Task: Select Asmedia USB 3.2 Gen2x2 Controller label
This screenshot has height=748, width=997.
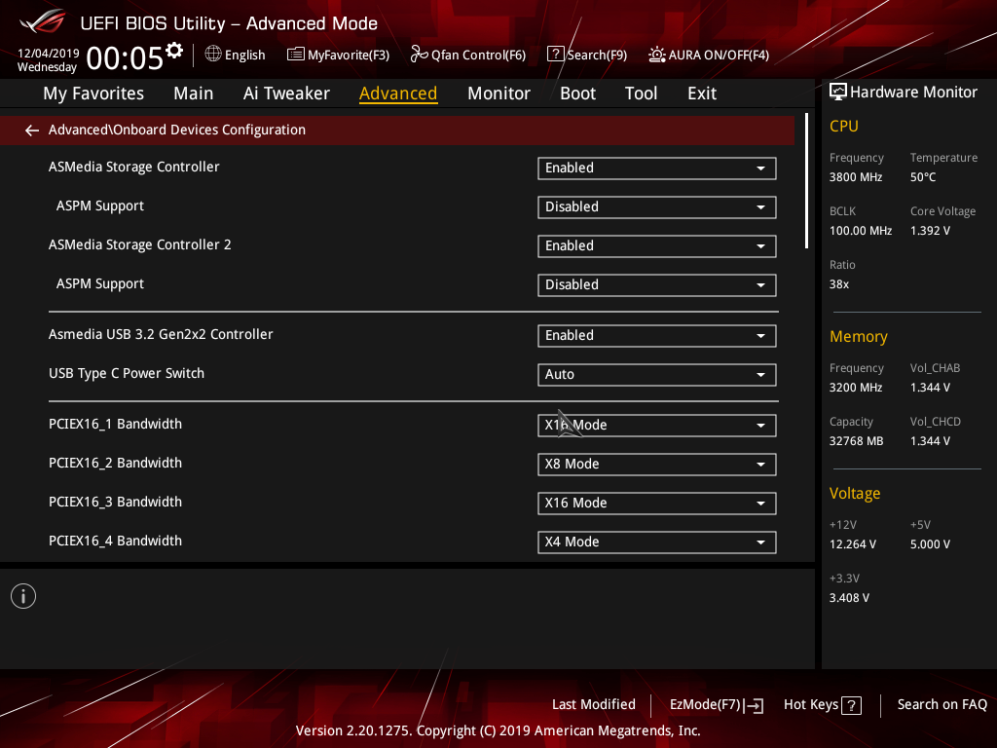Action: (x=161, y=335)
